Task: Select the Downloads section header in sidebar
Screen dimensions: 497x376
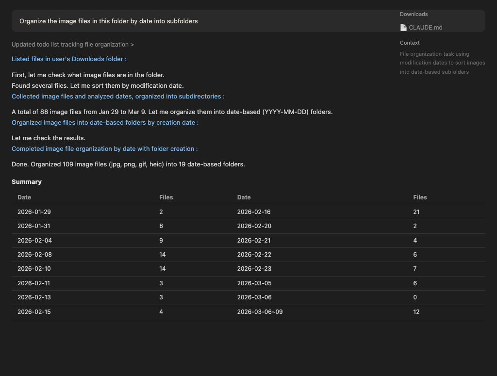Action: click(414, 15)
